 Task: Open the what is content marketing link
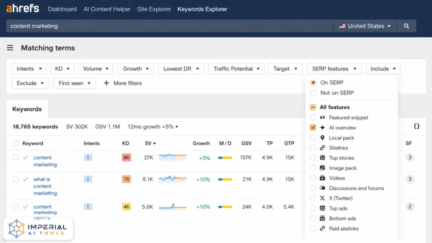pyautogui.click(x=45, y=186)
